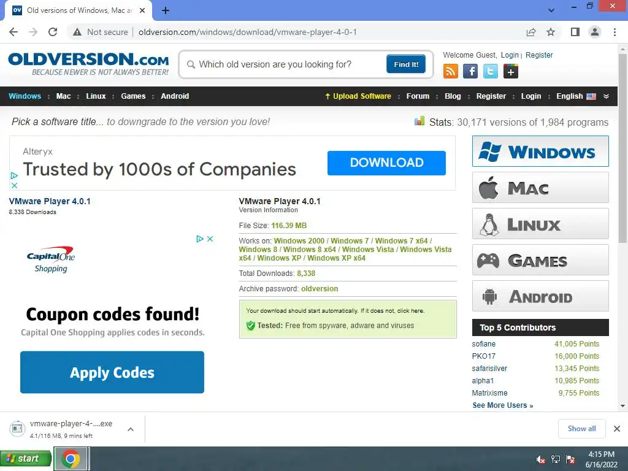The height and width of the screenshot is (471, 628).
Task: Click the Mac category banner
Action: click(x=540, y=188)
